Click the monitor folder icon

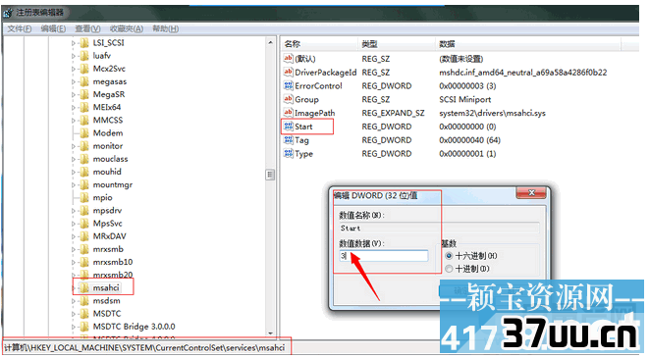[84, 146]
